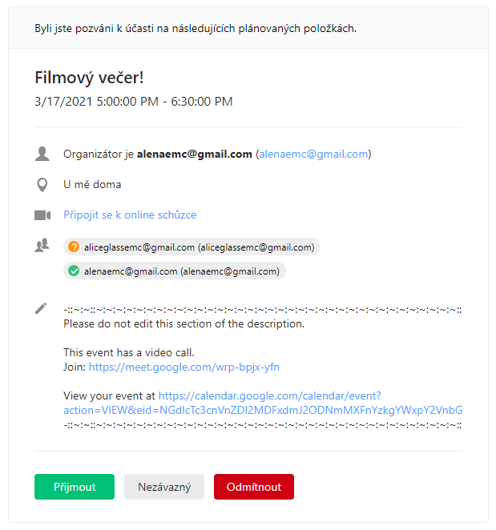
Task: Accept invitation with Přijmout button
Action: tap(75, 487)
